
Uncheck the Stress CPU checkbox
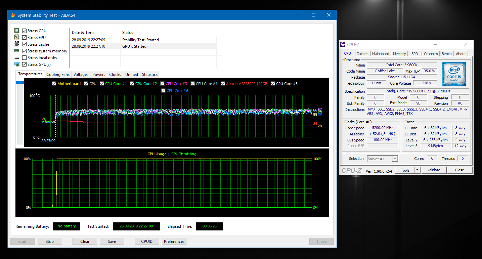(24, 31)
